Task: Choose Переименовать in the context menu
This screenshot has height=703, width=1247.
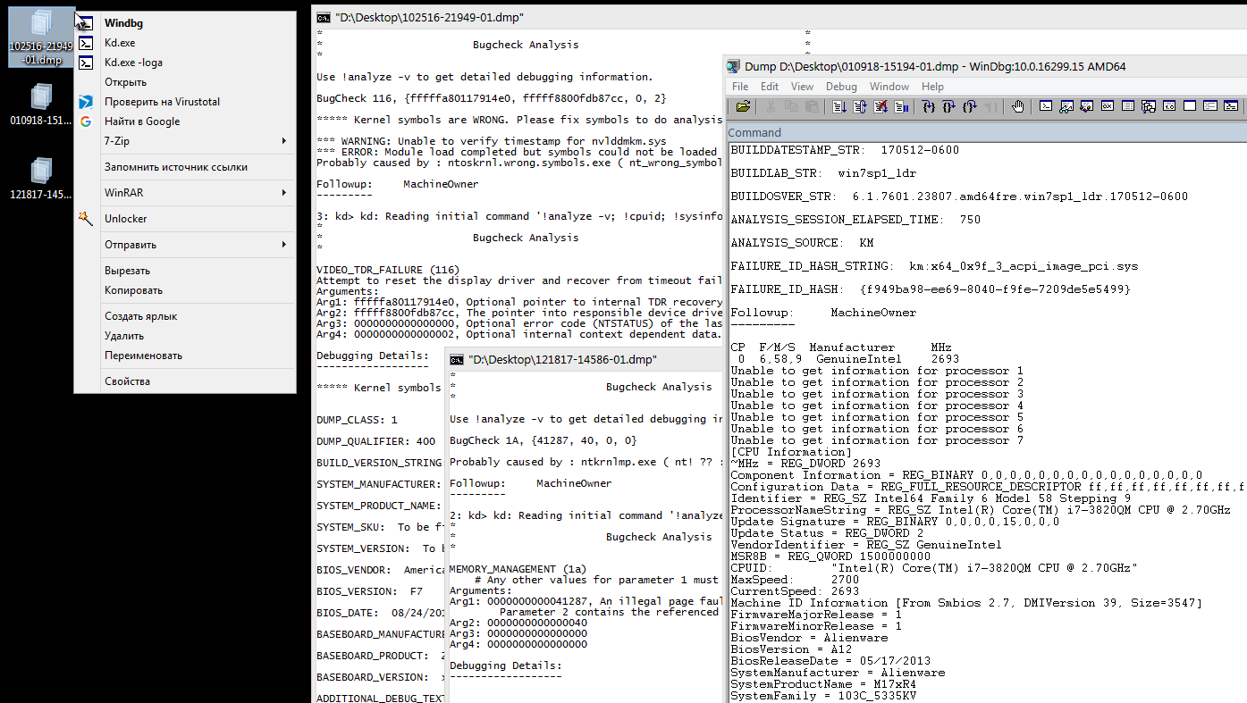Action: (185, 356)
